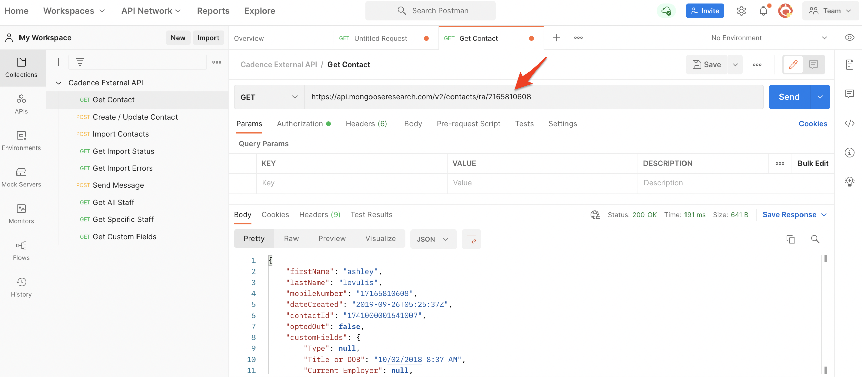
Task: Copy response body with copy icon
Action: click(791, 239)
